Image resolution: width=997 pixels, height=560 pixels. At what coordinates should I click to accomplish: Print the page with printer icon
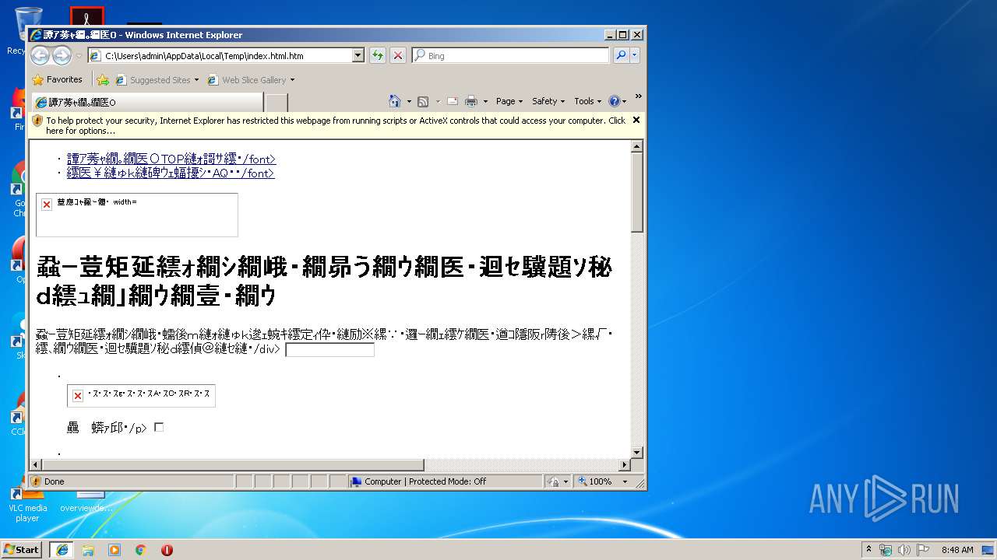(x=471, y=101)
